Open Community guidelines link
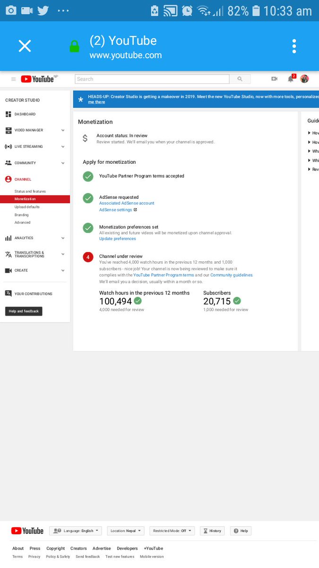 [x=232, y=275]
